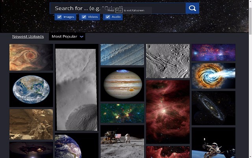The height and width of the screenshot is (158, 252).
Task: Uncheck the Videos filter checkbox
Action: (x=84, y=17)
